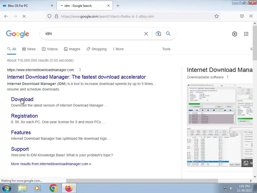Switch to the Images tab
257x193 pixels.
pyautogui.click(x=72, y=49)
